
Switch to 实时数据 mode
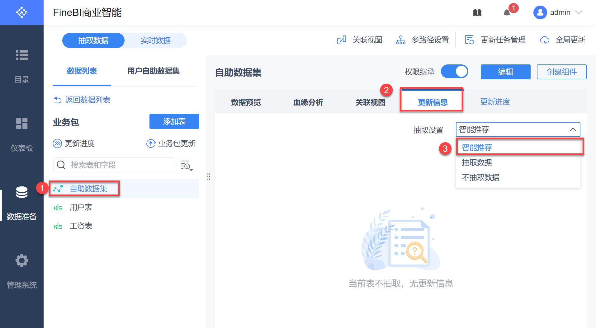click(x=156, y=40)
